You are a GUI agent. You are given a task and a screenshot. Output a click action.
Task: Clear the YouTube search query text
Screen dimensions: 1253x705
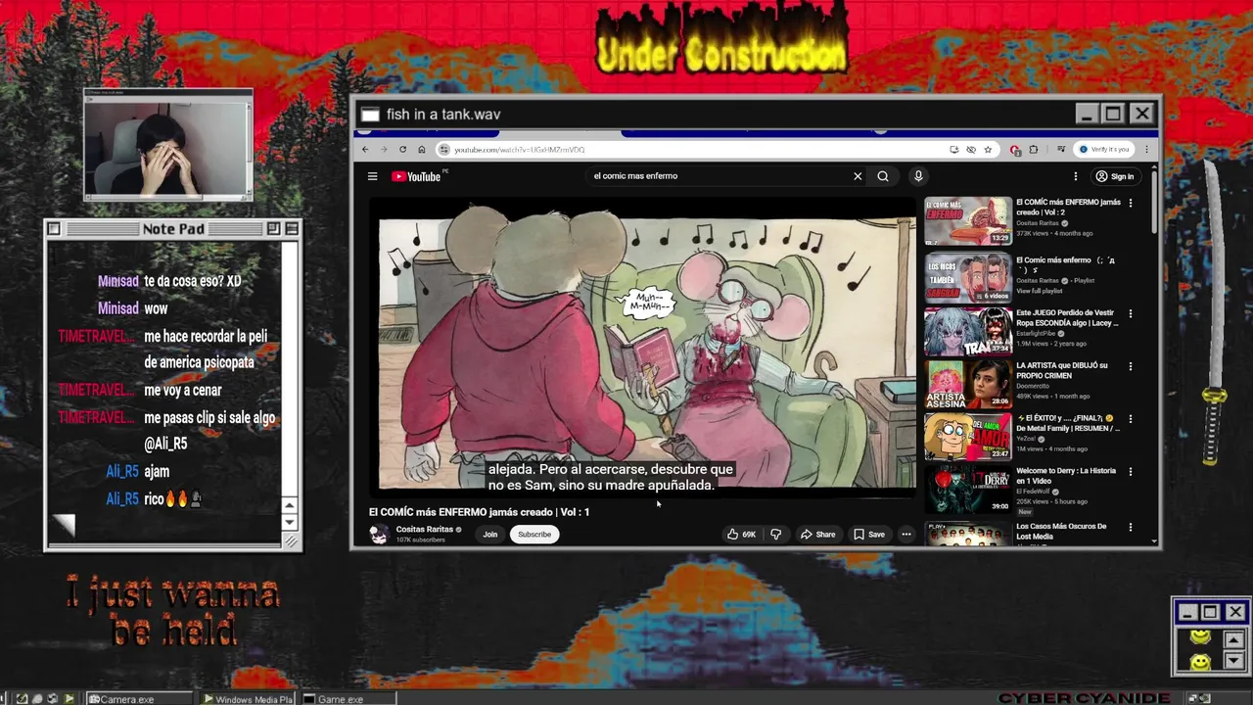point(858,176)
